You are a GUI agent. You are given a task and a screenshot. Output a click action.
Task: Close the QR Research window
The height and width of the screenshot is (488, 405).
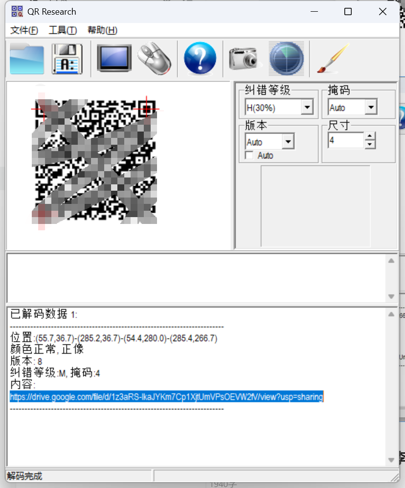coord(382,12)
